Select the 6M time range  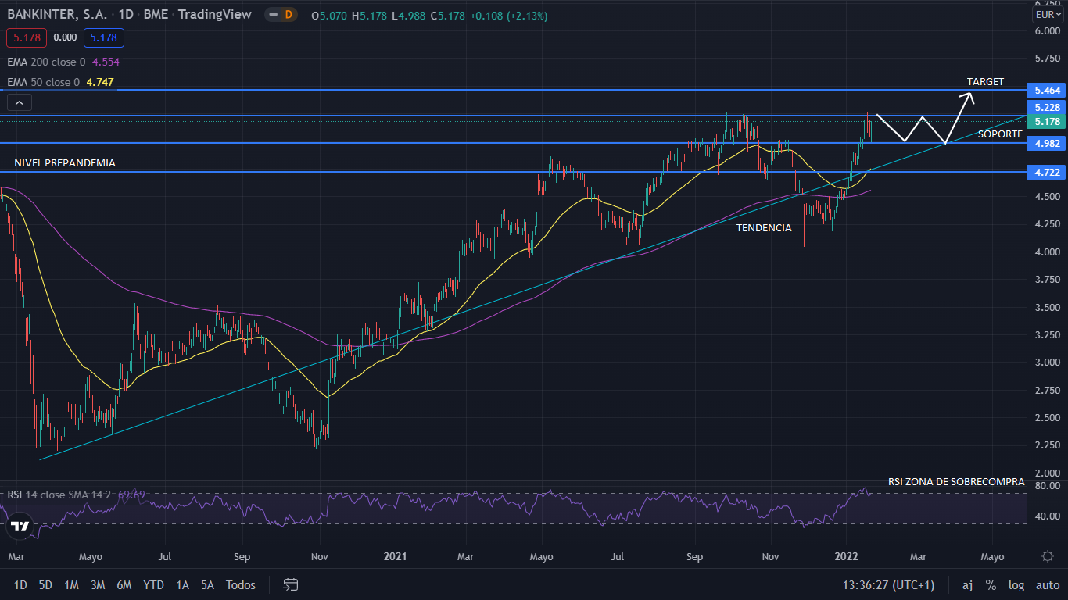(124, 584)
